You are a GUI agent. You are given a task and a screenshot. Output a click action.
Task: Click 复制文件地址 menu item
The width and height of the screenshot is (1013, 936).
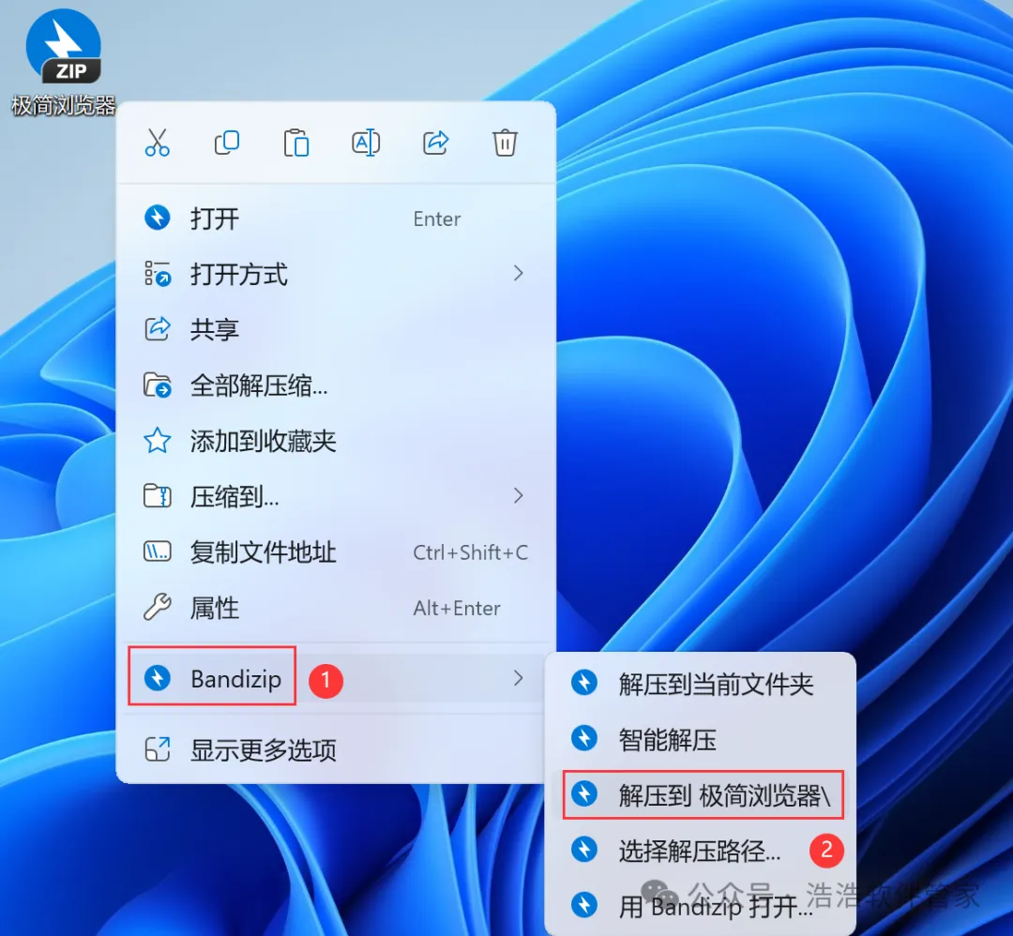336,552
